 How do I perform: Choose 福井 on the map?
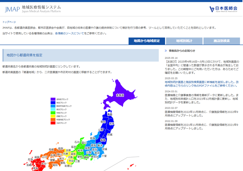pos(73,147)
